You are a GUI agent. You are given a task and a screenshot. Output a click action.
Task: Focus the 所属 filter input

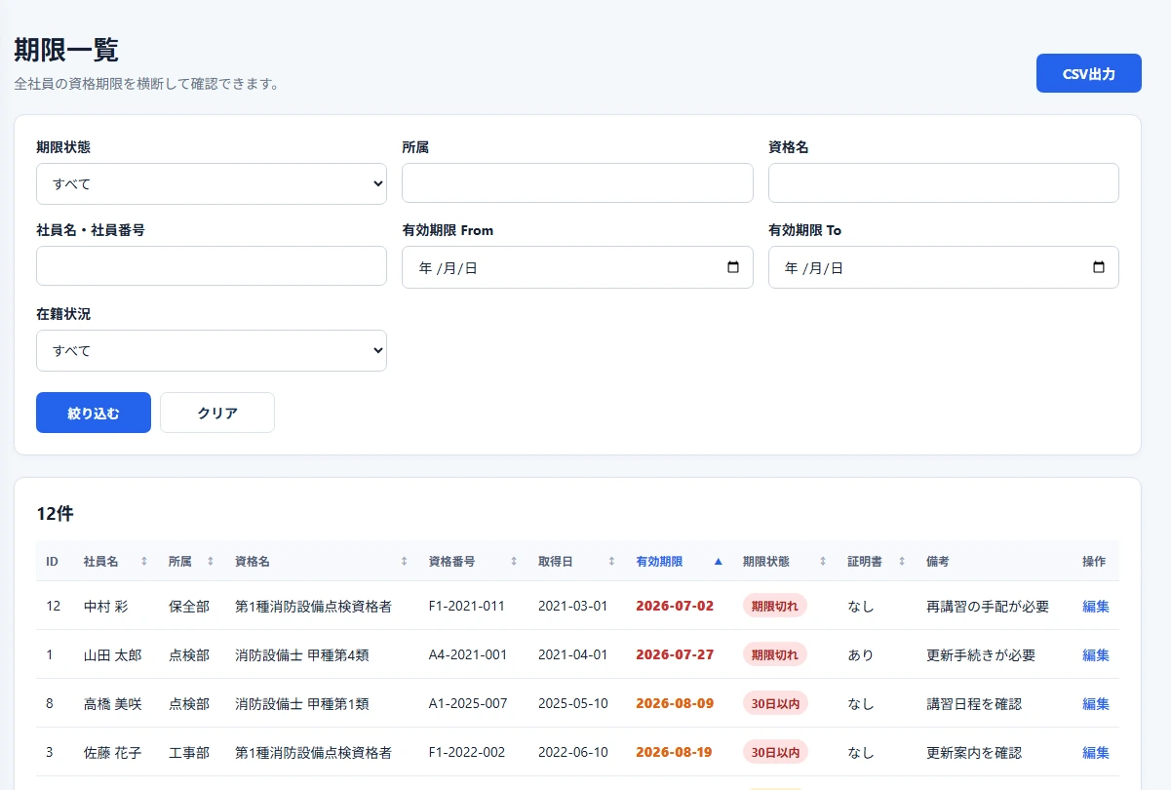coord(577,183)
